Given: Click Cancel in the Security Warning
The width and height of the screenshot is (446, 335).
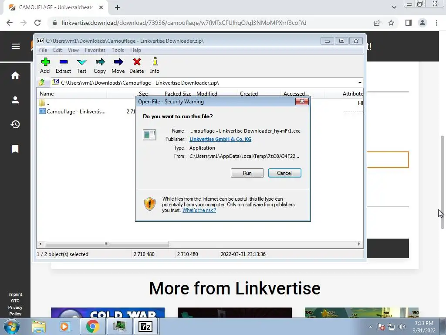Looking at the screenshot, I should [284, 173].
